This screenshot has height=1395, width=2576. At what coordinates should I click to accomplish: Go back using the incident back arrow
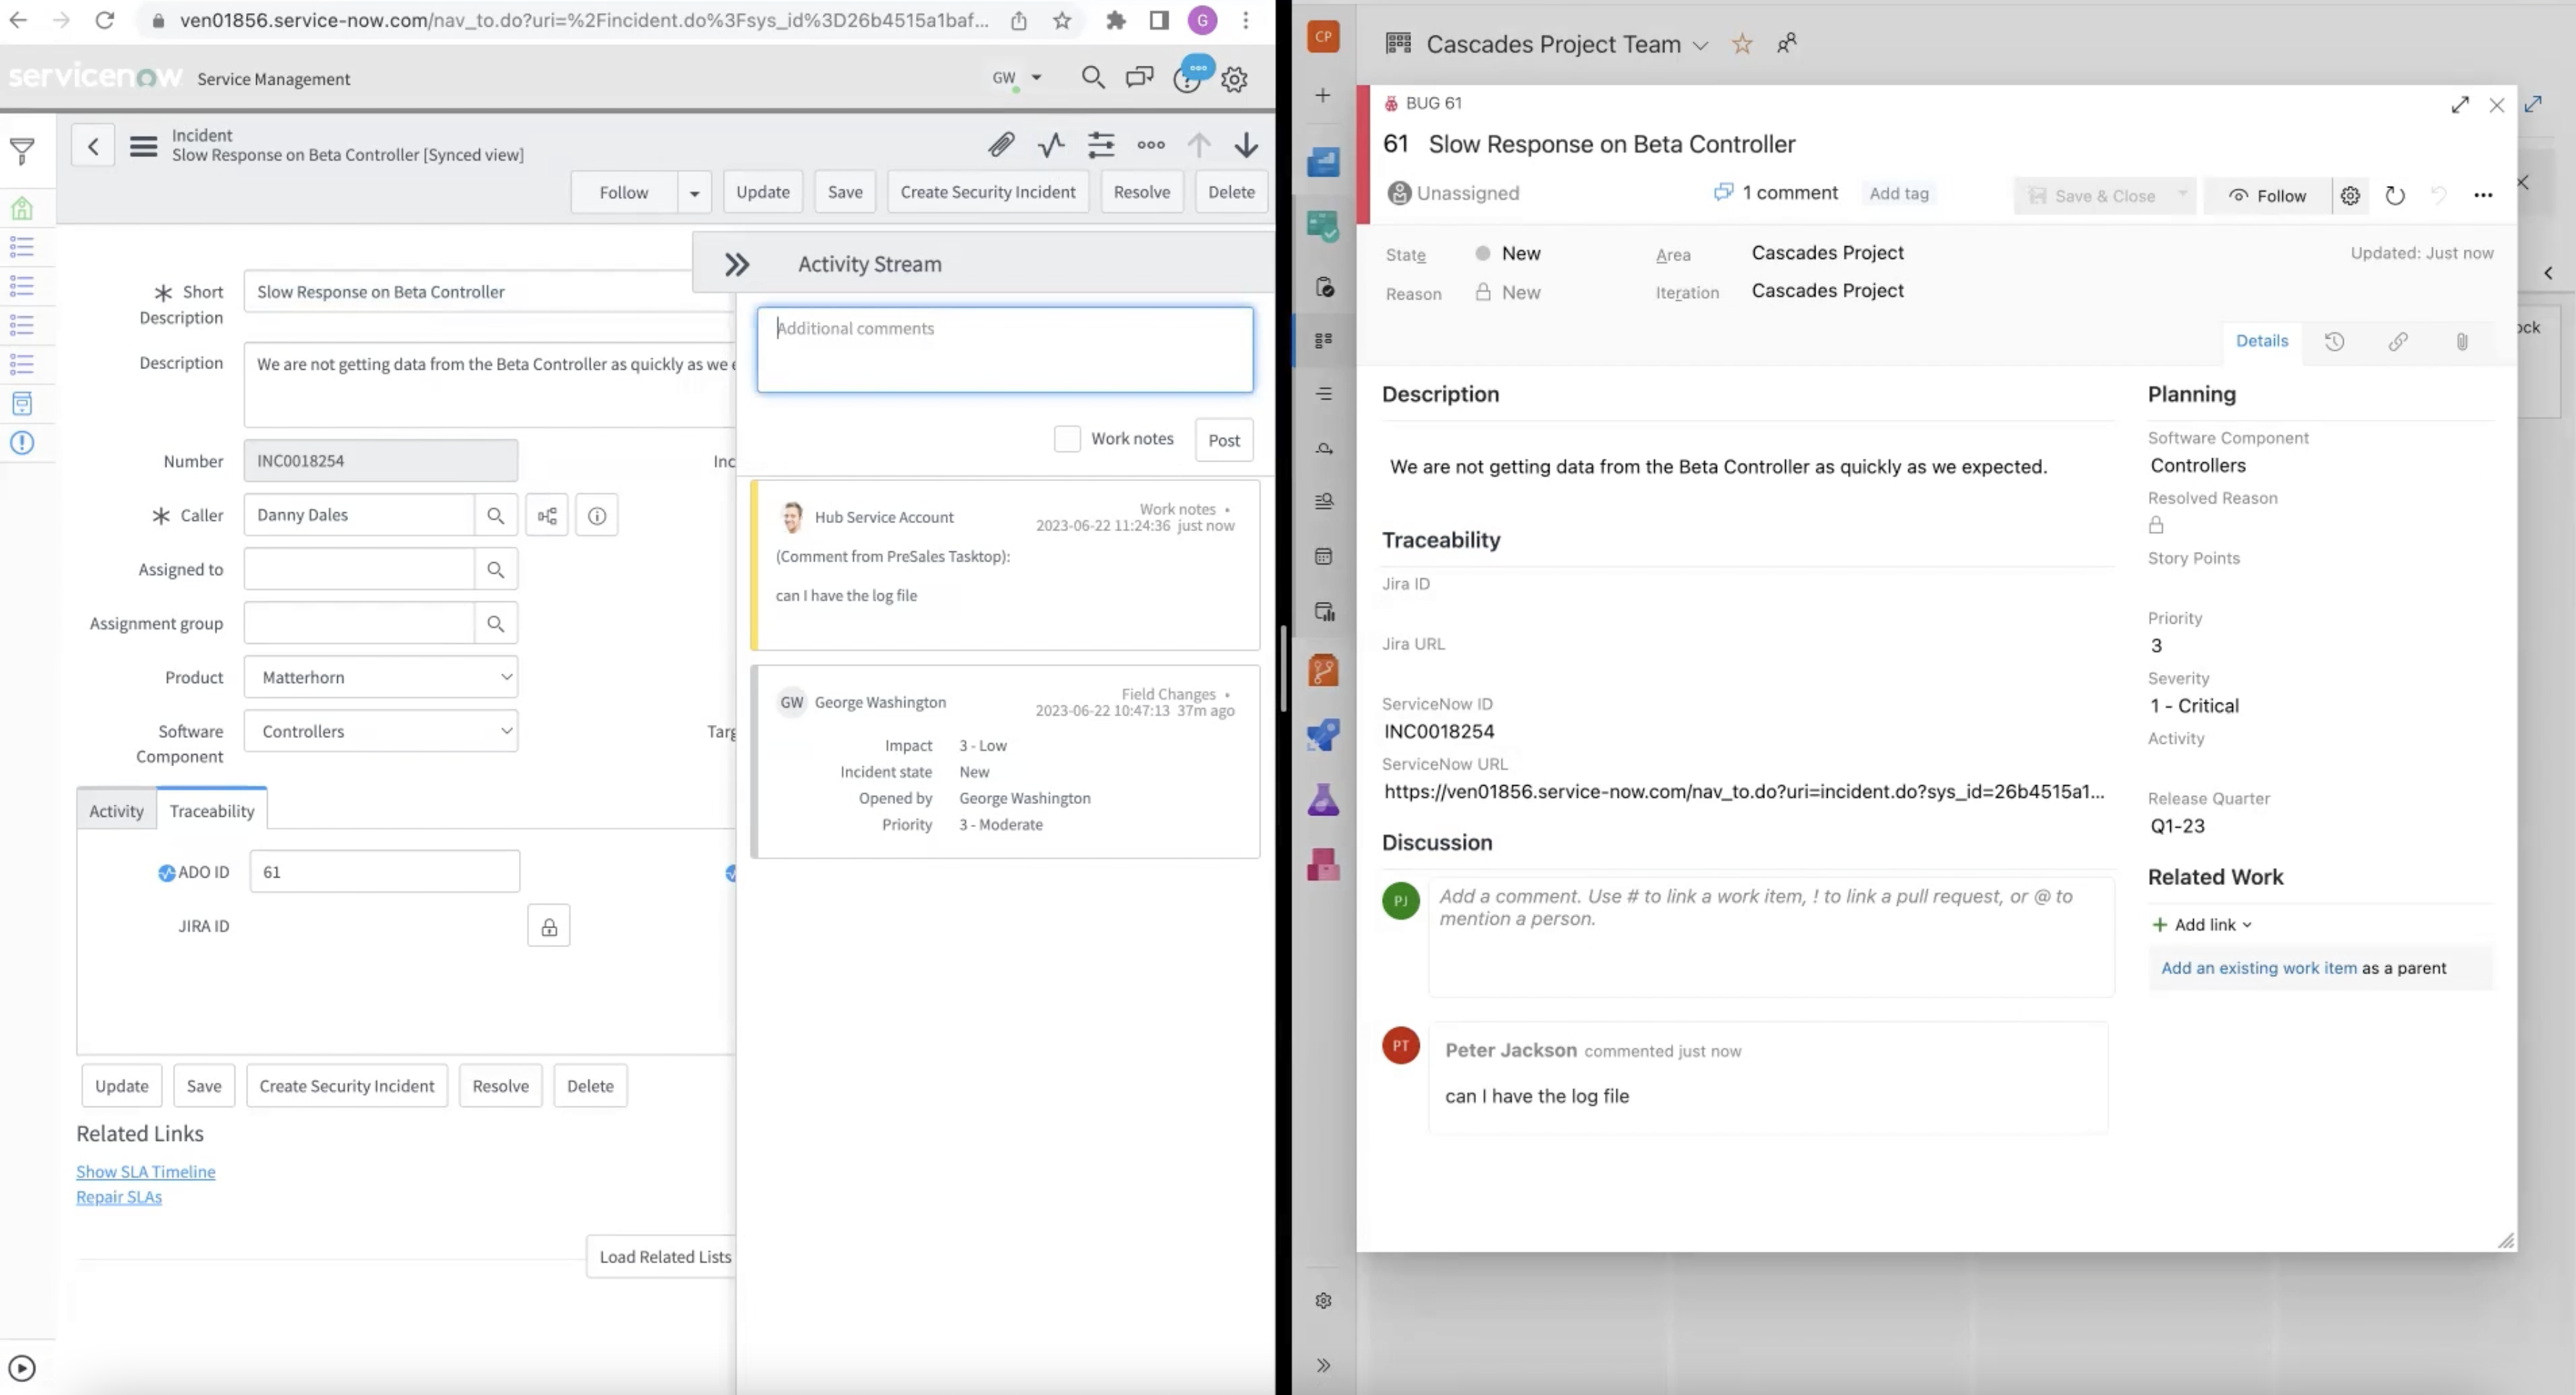click(x=93, y=146)
